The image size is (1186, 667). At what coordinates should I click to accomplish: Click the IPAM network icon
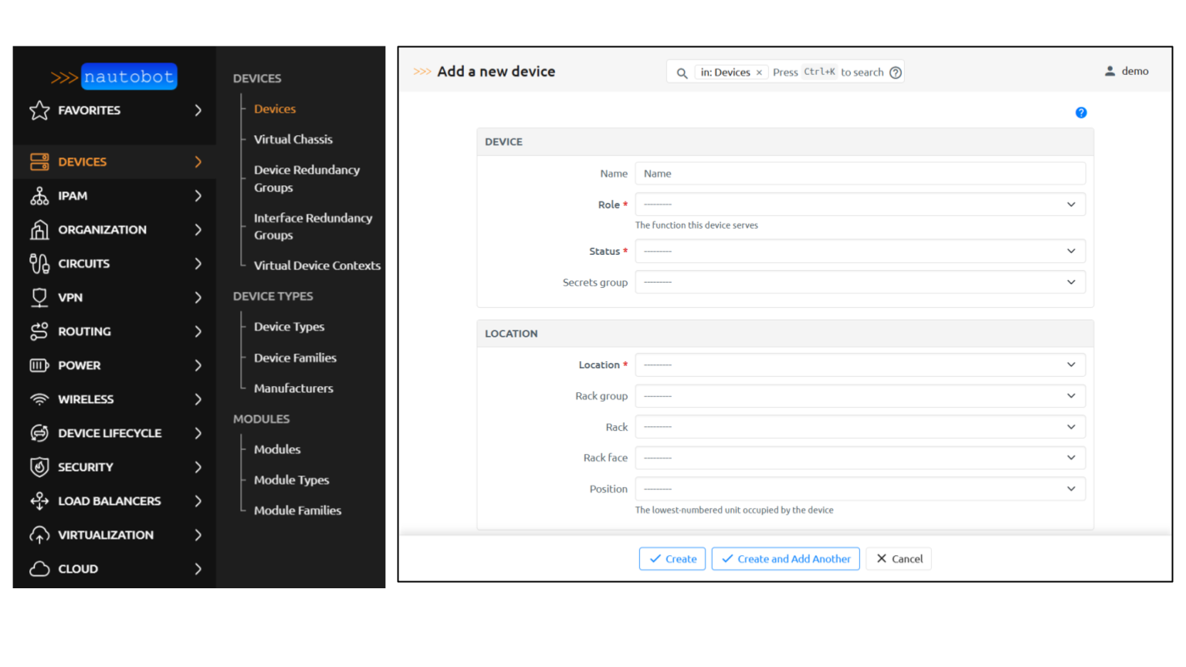[x=39, y=196]
